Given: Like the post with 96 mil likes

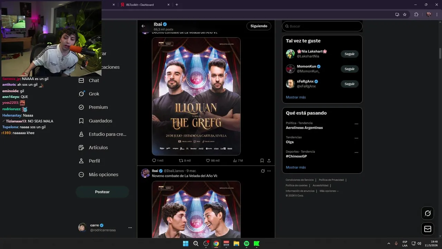Looking at the screenshot, I should [213, 160].
